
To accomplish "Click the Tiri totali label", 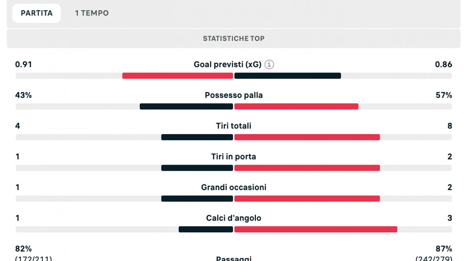I will pyautogui.click(x=233, y=126).
